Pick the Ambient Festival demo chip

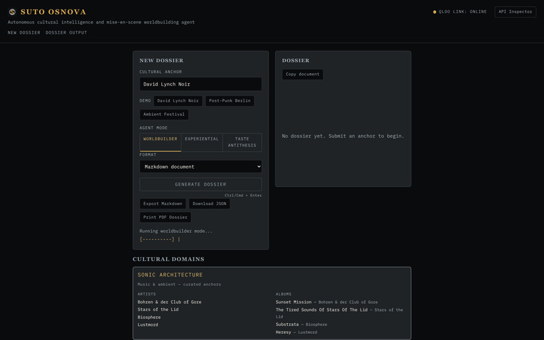[x=164, y=115]
